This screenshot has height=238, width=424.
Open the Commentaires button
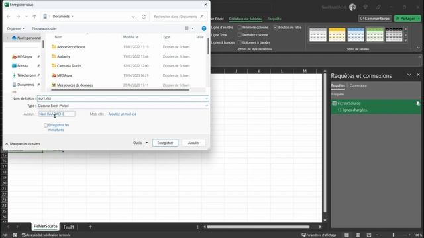(375, 19)
